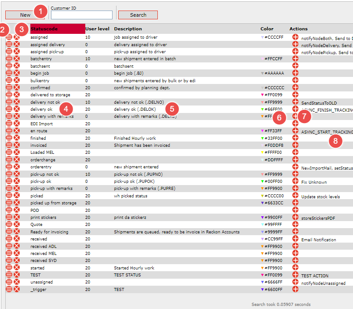Add an action to the POD row
This screenshot has width=353, height=309.
[295, 210]
